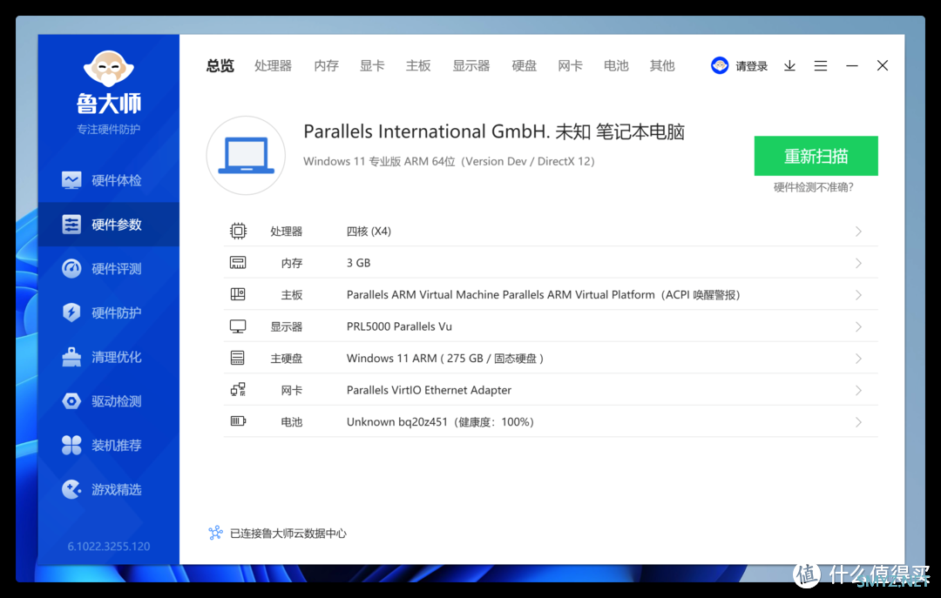The height and width of the screenshot is (598, 941).
Task: Click the user avatar login icon
Action: (x=720, y=65)
